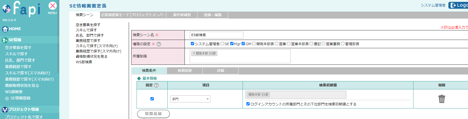Viewport: 468px width, 119px height.
Task: Open the 部門 item dropdown
Action: click(190, 99)
